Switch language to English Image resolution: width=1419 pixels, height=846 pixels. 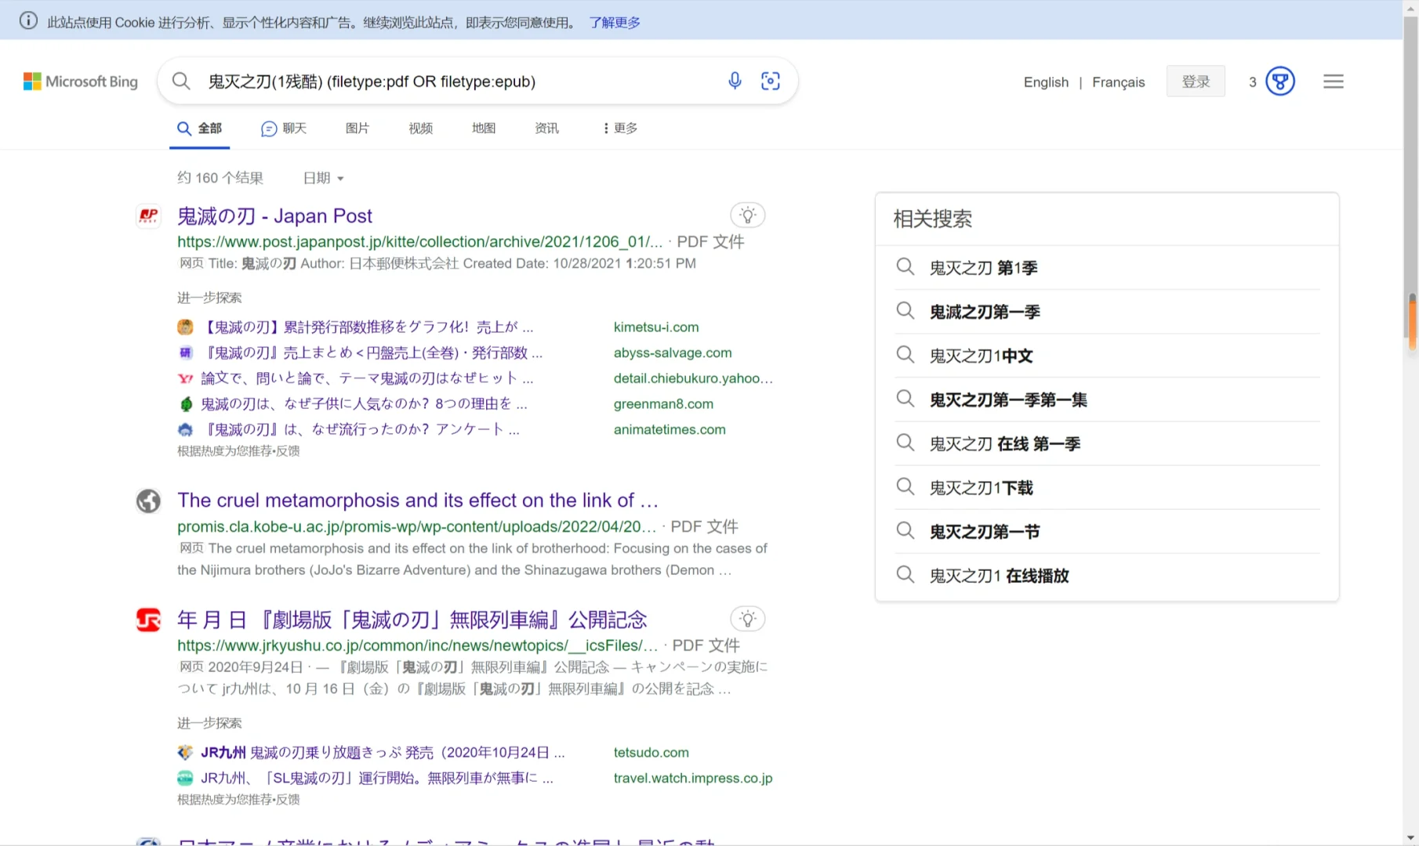tap(1046, 82)
